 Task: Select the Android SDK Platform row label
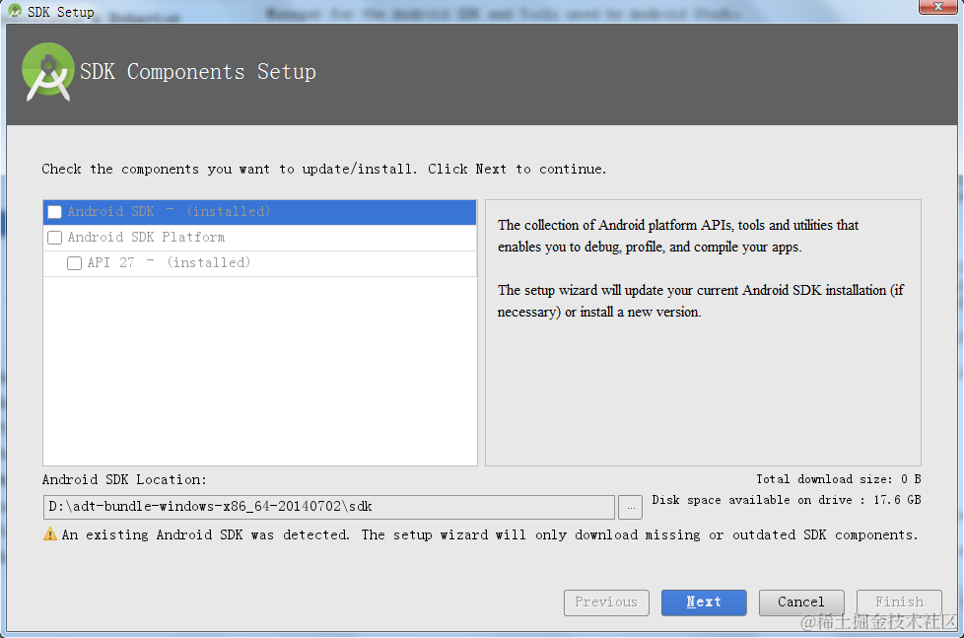[x=146, y=238]
